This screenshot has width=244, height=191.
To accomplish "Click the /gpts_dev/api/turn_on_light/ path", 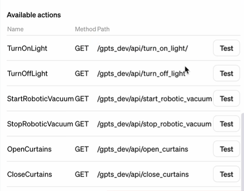I will (142, 49).
